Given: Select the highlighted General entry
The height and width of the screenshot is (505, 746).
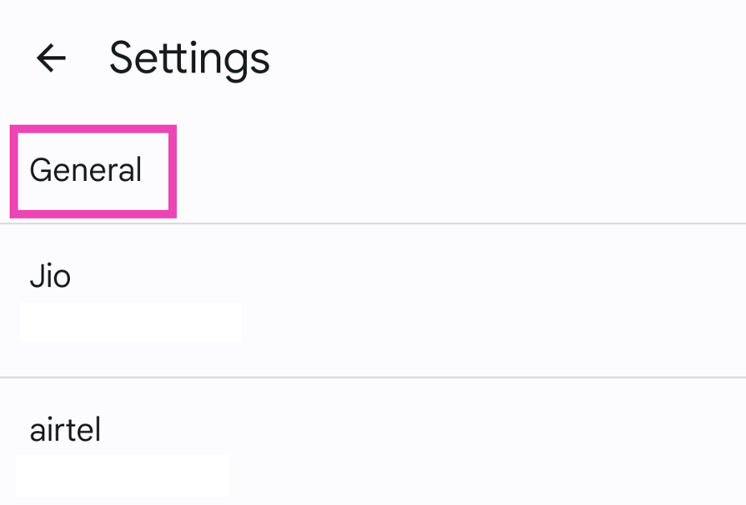Looking at the screenshot, I should pos(86,170).
